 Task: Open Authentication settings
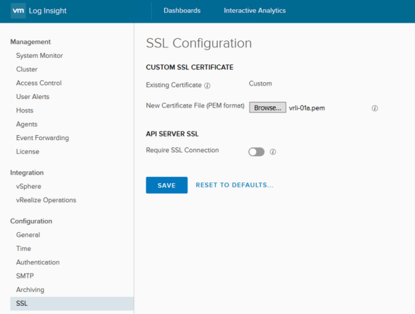(x=38, y=262)
